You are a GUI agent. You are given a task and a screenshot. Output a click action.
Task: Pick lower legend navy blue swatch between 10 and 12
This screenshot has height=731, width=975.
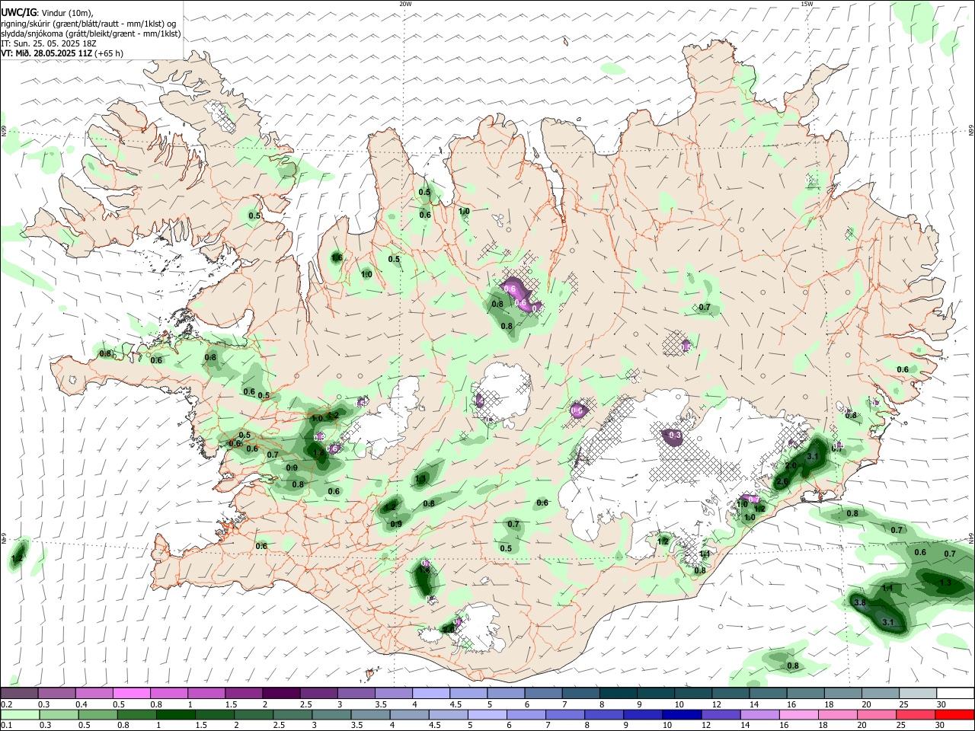point(682,714)
